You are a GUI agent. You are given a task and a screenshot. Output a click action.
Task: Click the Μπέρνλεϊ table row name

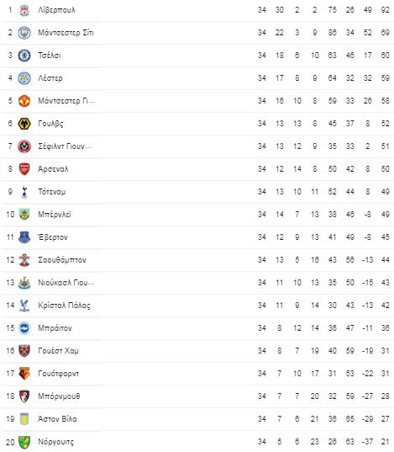[55, 215]
